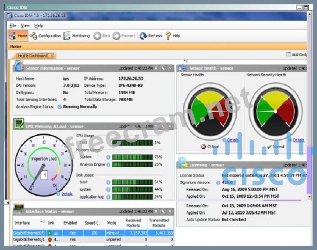Screen dimensions: 317x250
Task: Click Details link under Sensor Health gauge
Action: coord(232,140)
